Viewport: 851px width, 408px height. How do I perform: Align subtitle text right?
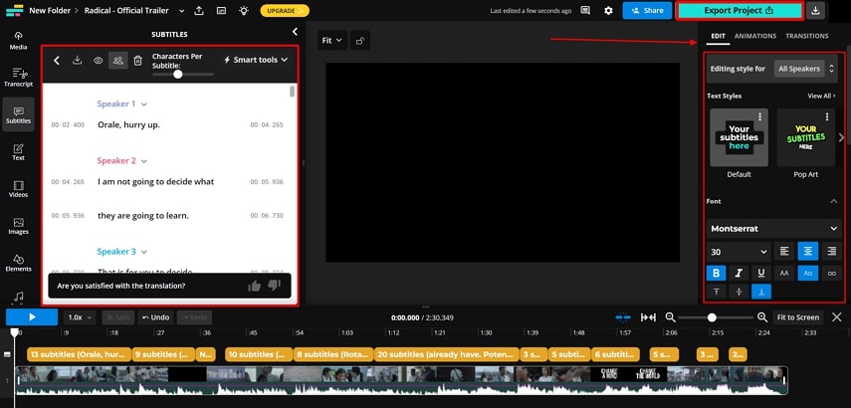831,251
